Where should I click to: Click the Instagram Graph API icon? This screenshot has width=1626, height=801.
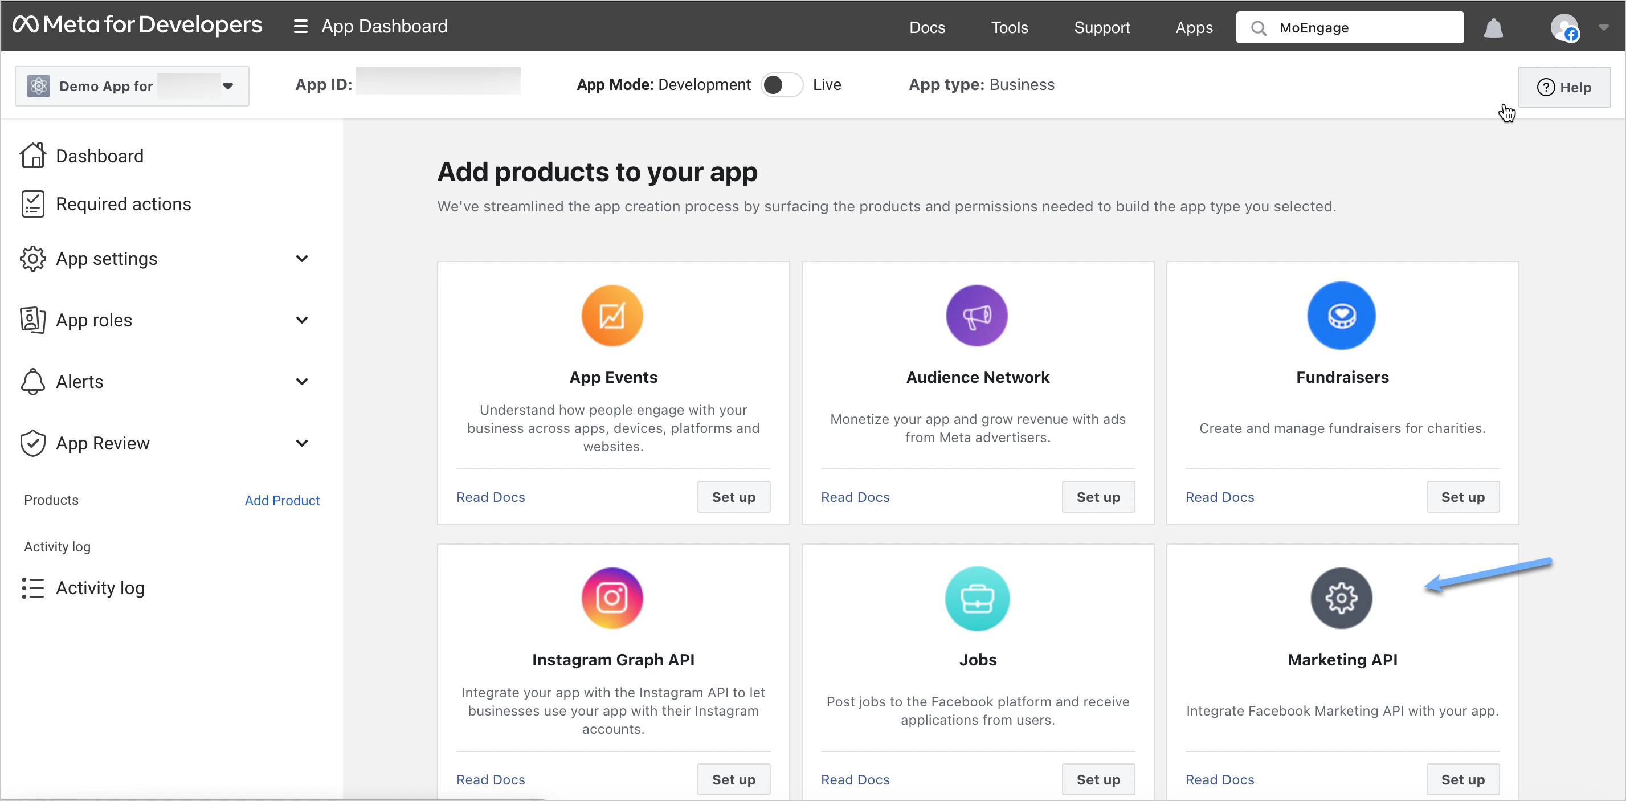tap(612, 598)
